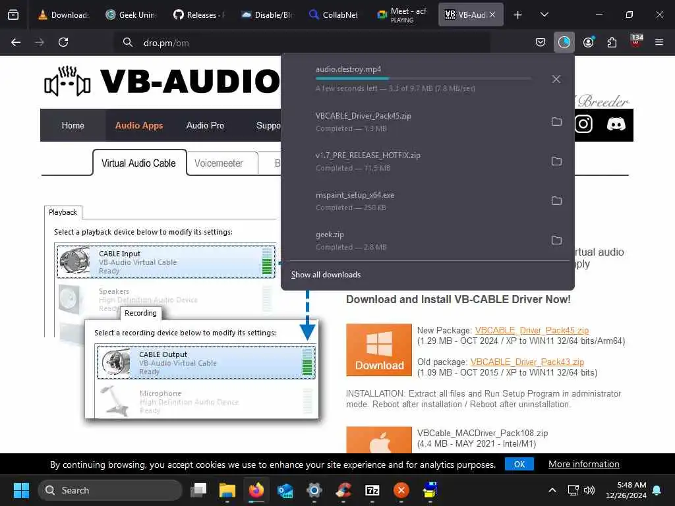Save page to Pocket
675x506 pixels.
pos(541,42)
